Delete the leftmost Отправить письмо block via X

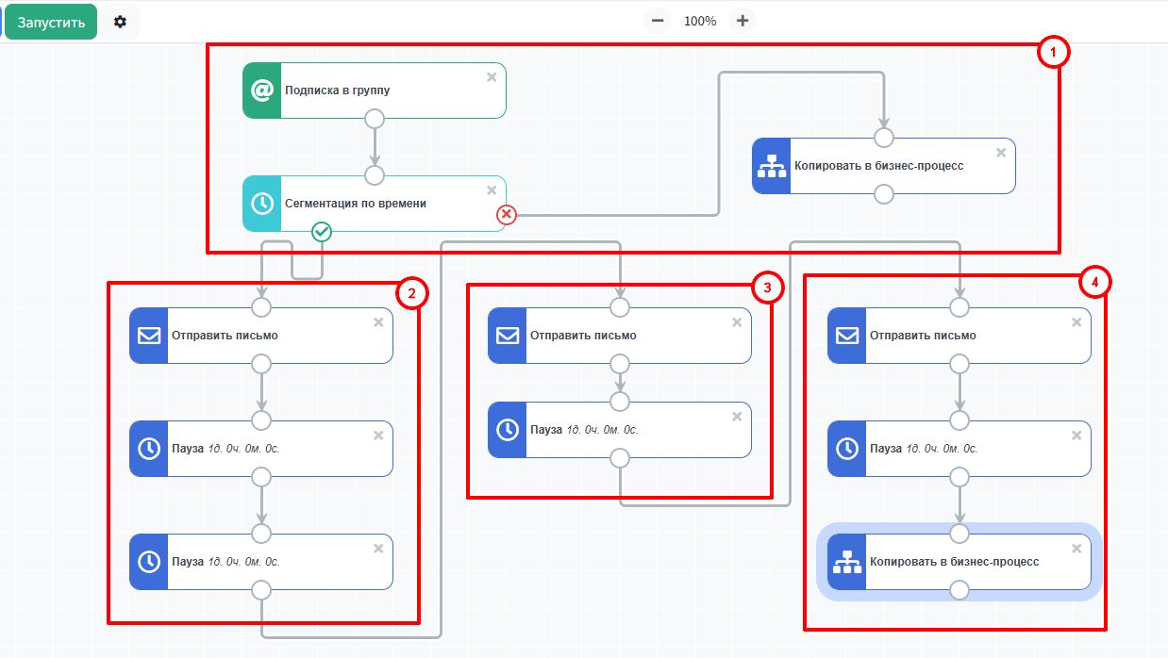click(378, 322)
